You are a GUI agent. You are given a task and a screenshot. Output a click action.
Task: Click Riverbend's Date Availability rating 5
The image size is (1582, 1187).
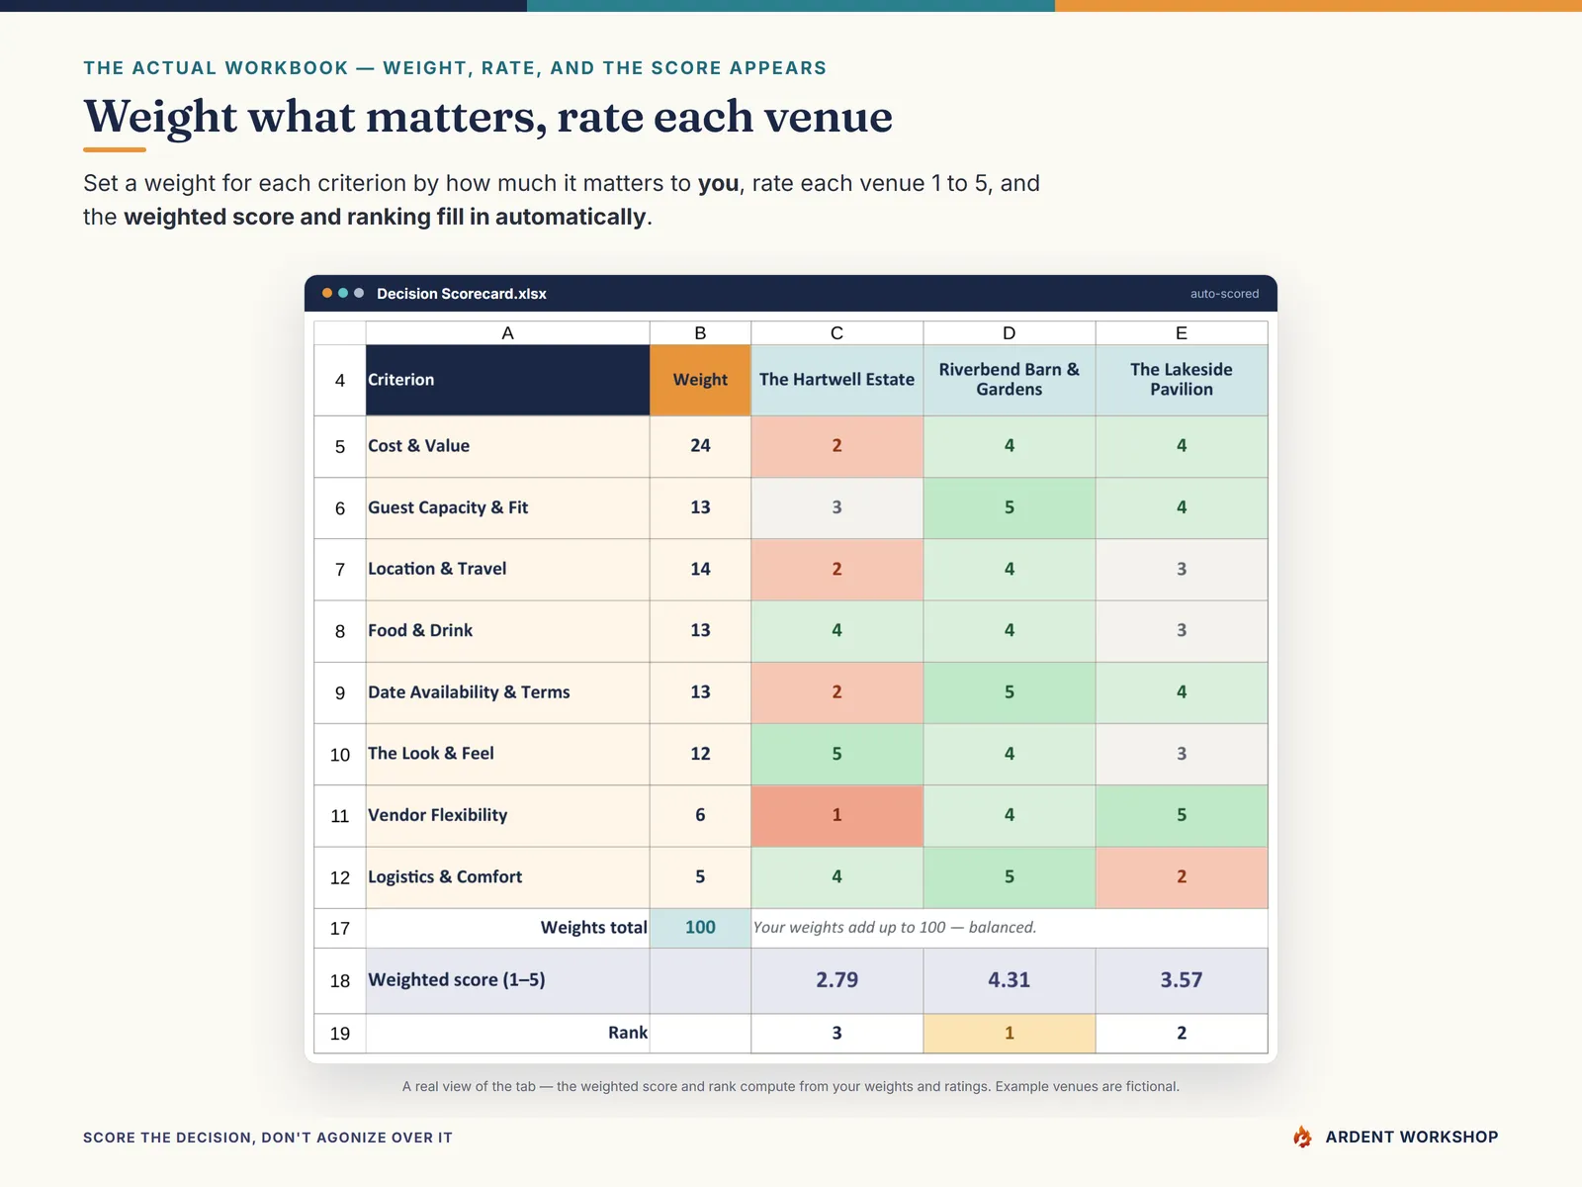[1009, 692]
